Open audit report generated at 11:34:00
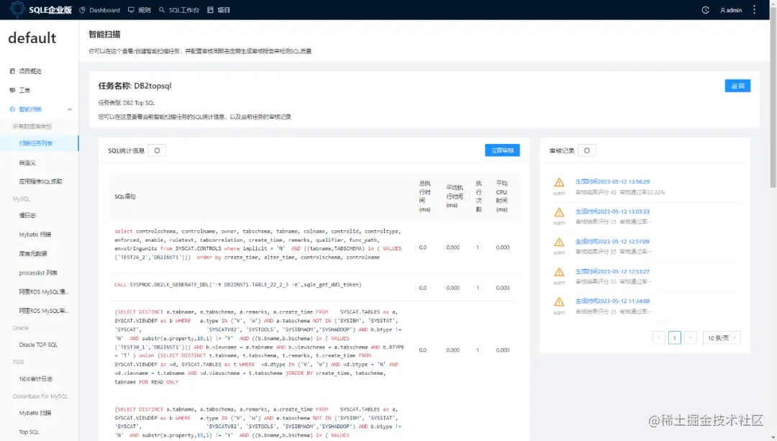777x441 pixels. (x=612, y=301)
